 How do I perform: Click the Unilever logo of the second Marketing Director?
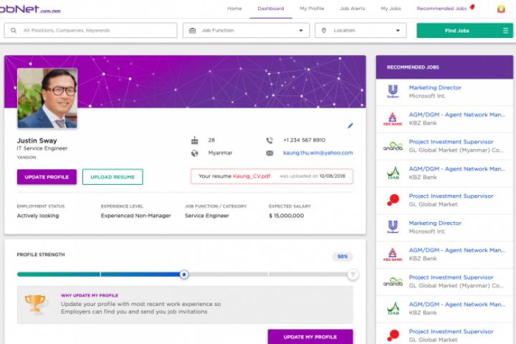pos(393,226)
